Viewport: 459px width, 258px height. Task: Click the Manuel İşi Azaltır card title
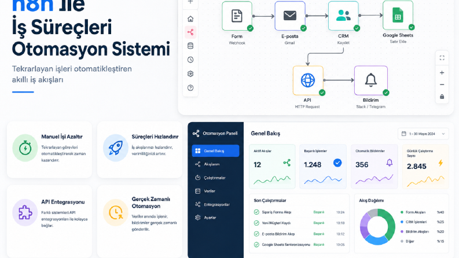[62, 137]
